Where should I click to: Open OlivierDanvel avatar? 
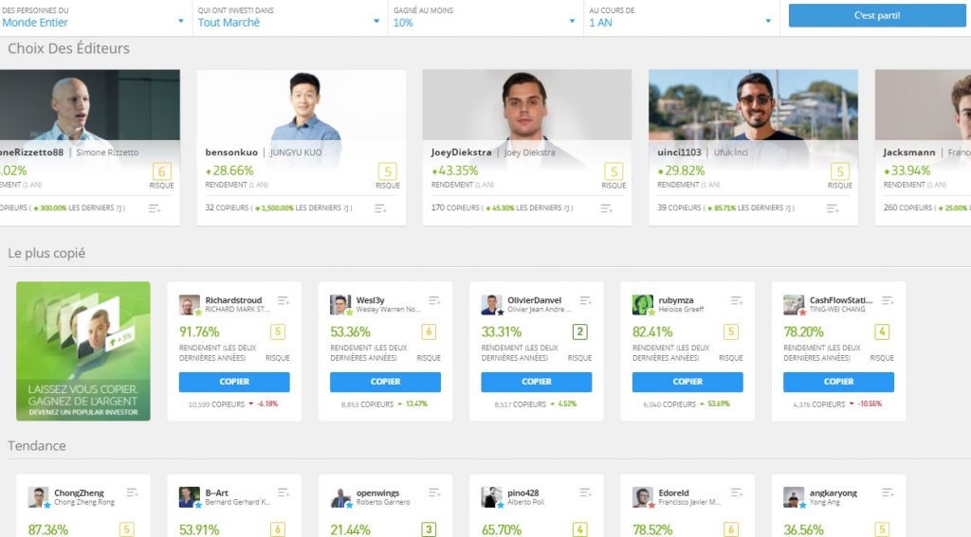point(492,304)
